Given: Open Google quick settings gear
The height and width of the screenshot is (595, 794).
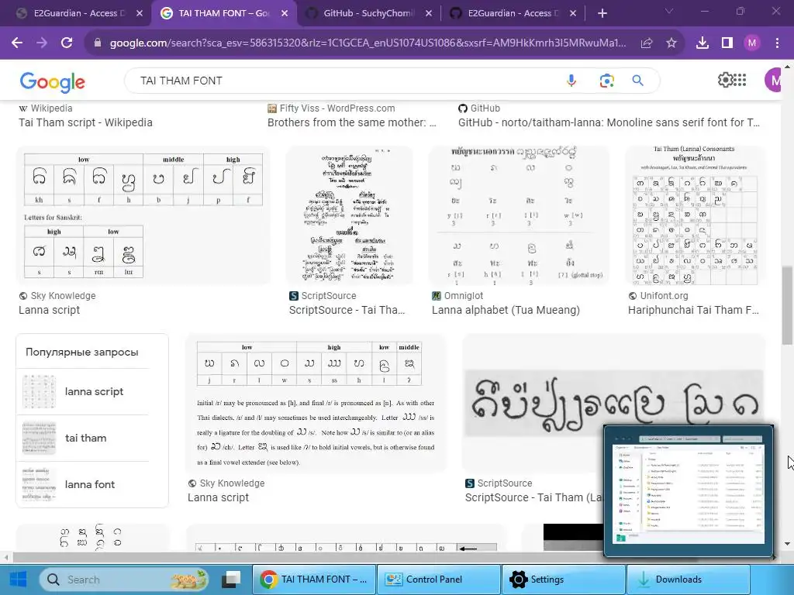Looking at the screenshot, I should click(x=726, y=80).
